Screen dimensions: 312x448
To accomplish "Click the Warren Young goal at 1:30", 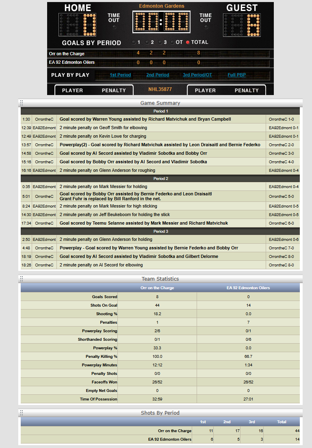I will click(x=160, y=119).
